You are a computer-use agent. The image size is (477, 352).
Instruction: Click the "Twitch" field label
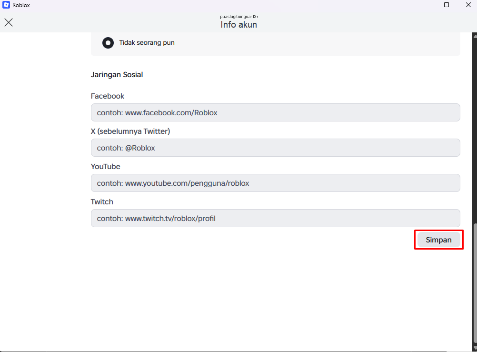pyautogui.click(x=102, y=202)
